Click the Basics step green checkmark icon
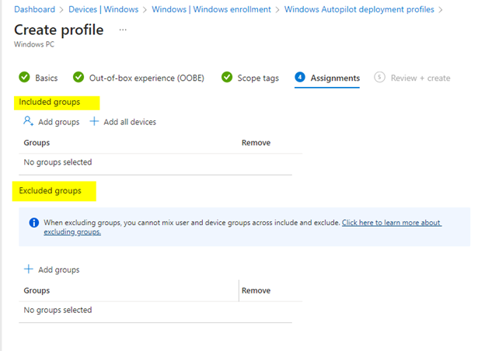485x351 pixels. point(23,78)
